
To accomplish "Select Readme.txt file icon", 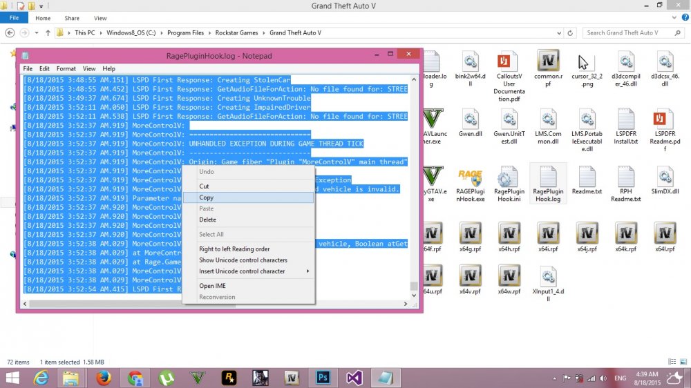I will click(x=587, y=180).
